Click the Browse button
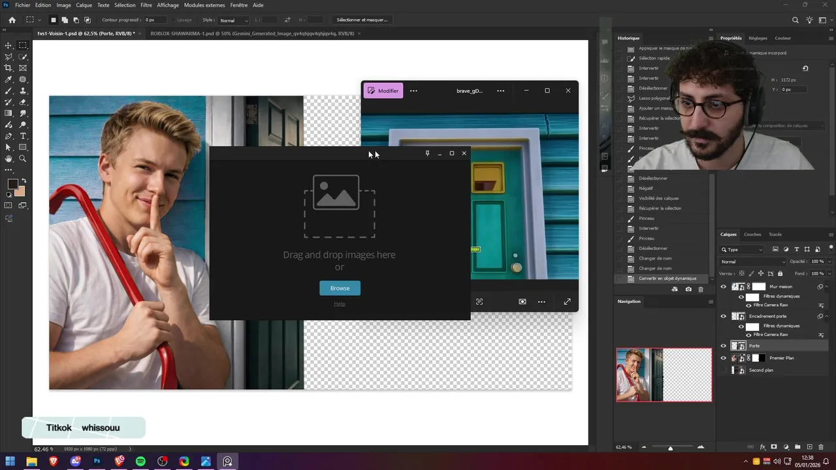The width and height of the screenshot is (836, 470). 340,288
